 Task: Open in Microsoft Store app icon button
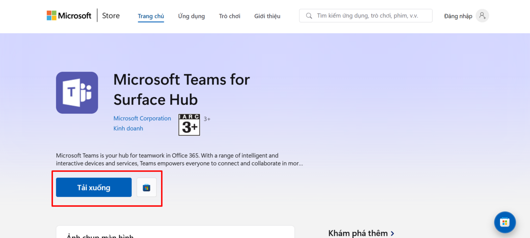click(x=147, y=187)
